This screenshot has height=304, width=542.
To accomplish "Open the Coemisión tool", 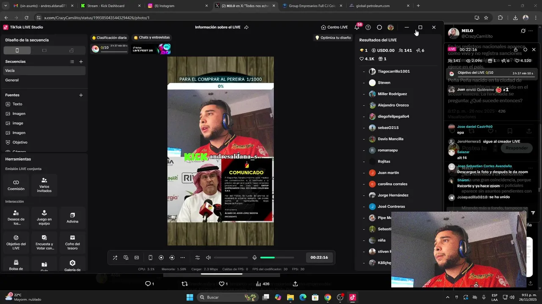I will 16,185.
